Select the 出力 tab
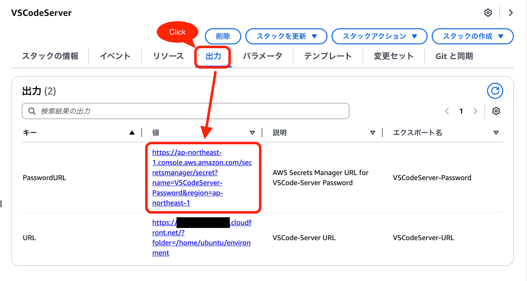This screenshot has height=281, width=527. pos(213,56)
